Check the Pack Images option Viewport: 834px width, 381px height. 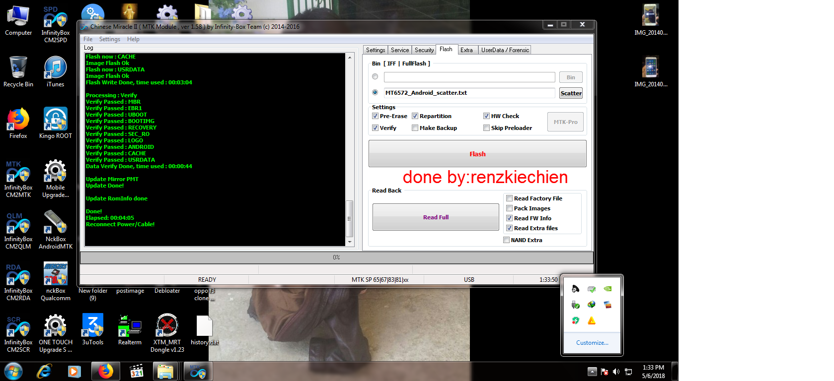510,208
